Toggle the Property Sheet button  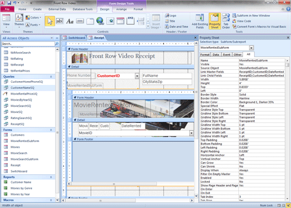[x=215, y=21]
